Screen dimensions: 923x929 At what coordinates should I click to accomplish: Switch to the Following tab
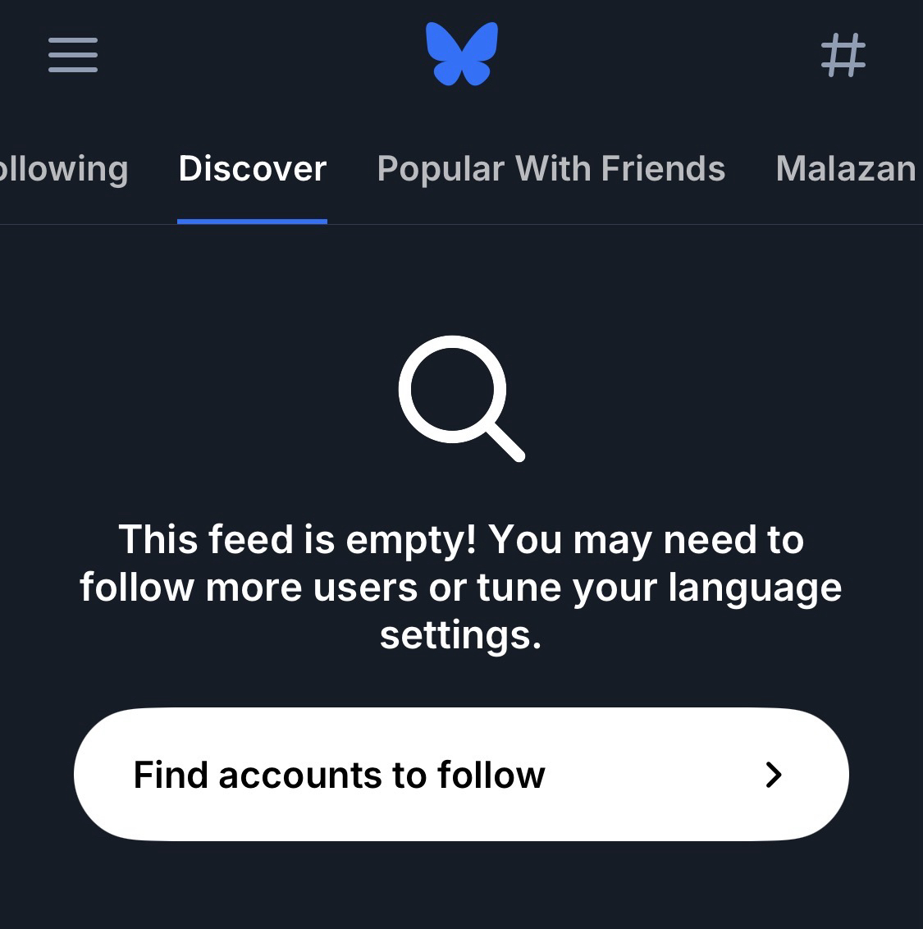coord(64,169)
